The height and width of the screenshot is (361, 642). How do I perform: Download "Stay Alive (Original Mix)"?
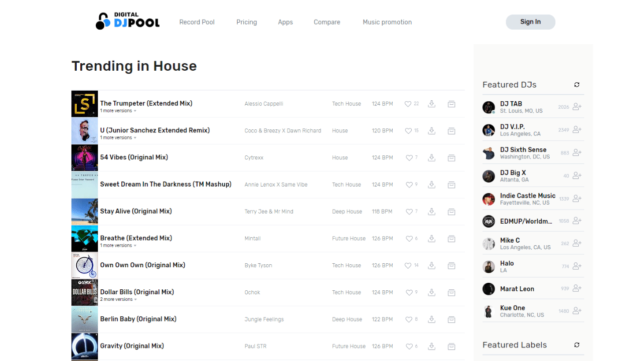[x=431, y=211]
